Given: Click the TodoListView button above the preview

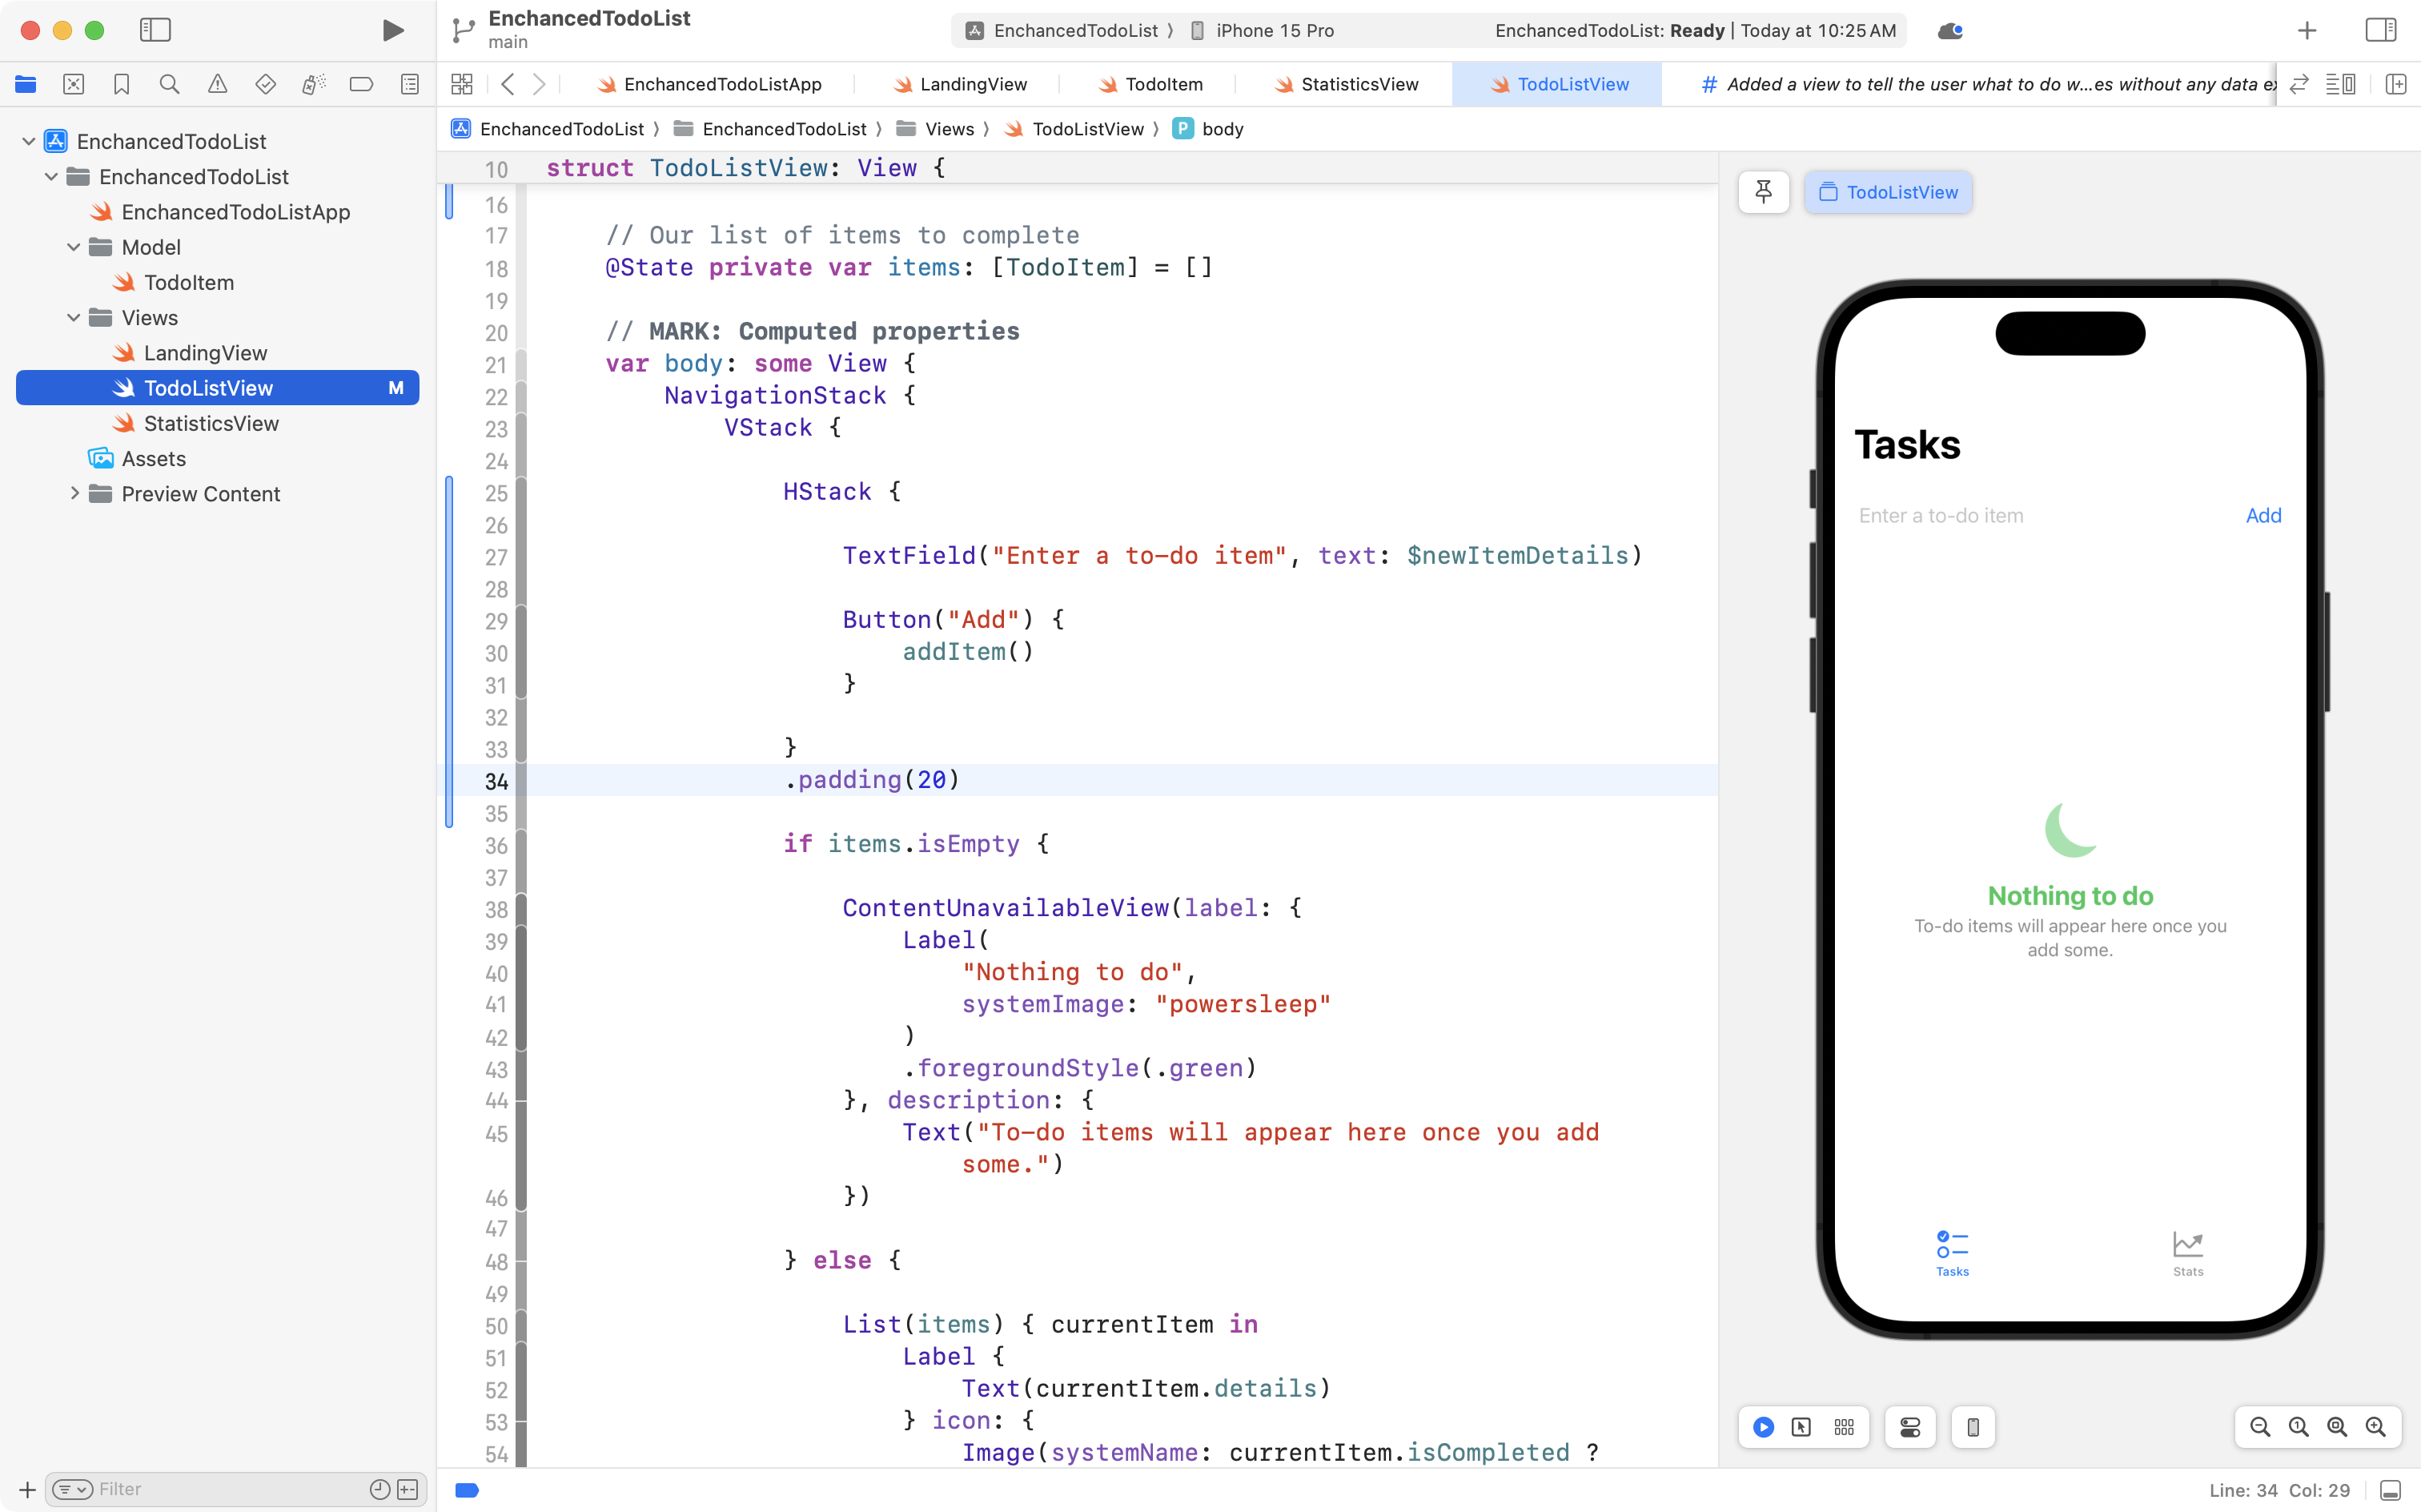Looking at the screenshot, I should pos(1887,192).
